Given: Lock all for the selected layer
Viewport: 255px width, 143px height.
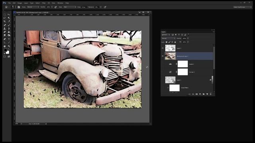Looking at the screenshot, I should tap(175, 42).
